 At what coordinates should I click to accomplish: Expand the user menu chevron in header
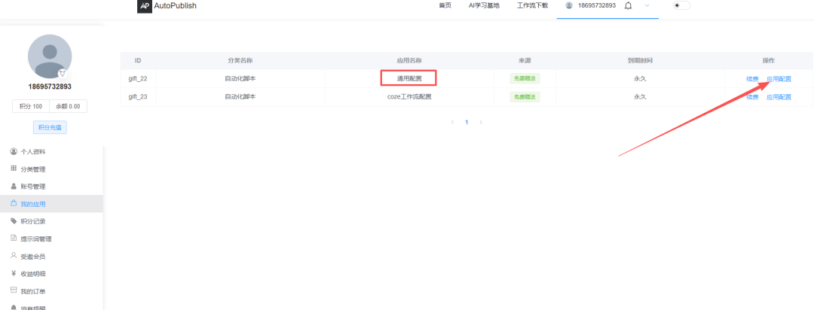pyautogui.click(x=647, y=6)
